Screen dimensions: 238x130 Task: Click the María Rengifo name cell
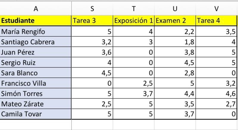[x=36, y=32]
